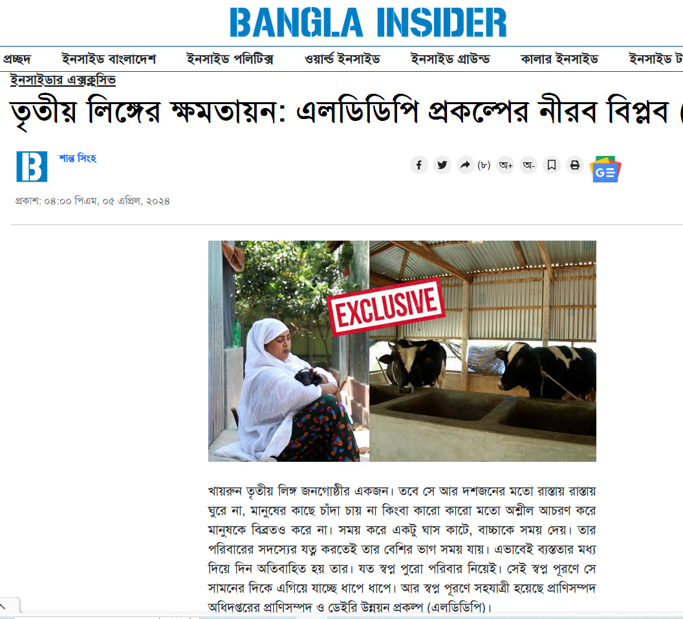Open author শান্ত সিংহ profile link
683x619 pixels.
coord(78,158)
